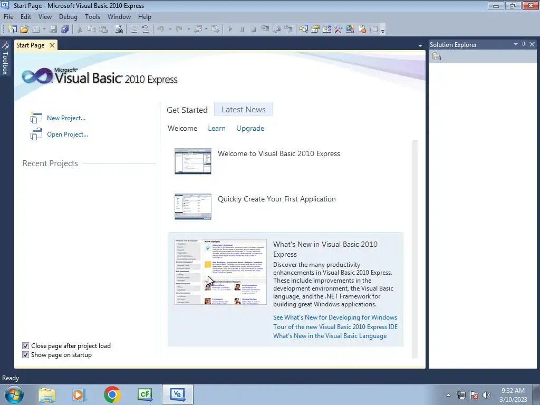The height and width of the screenshot is (405, 540).
Task: Open the Navigate Backward dropdown arrow
Action: pos(206,30)
